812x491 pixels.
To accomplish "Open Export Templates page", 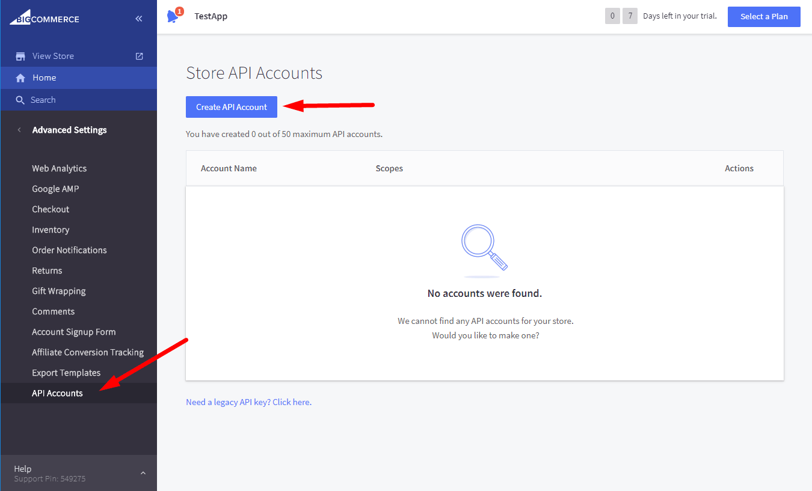I will click(66, 373).
